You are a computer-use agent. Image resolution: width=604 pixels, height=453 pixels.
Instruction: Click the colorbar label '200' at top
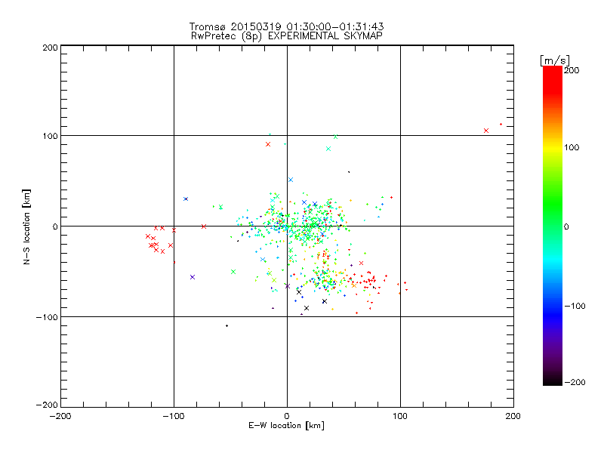(x=572, y=70)
